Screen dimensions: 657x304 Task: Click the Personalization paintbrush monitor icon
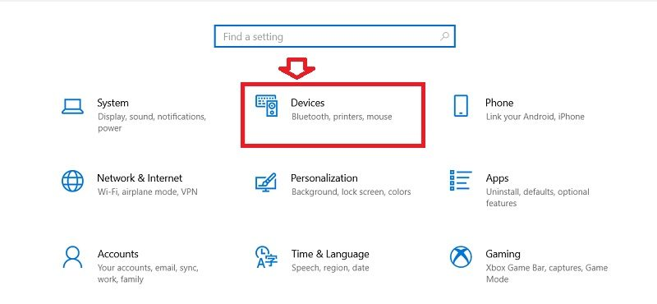tap(265, 182)
